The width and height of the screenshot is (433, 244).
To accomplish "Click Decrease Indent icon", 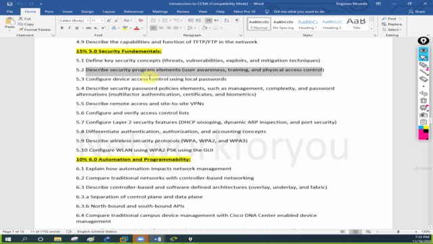I will pos(191,20).
